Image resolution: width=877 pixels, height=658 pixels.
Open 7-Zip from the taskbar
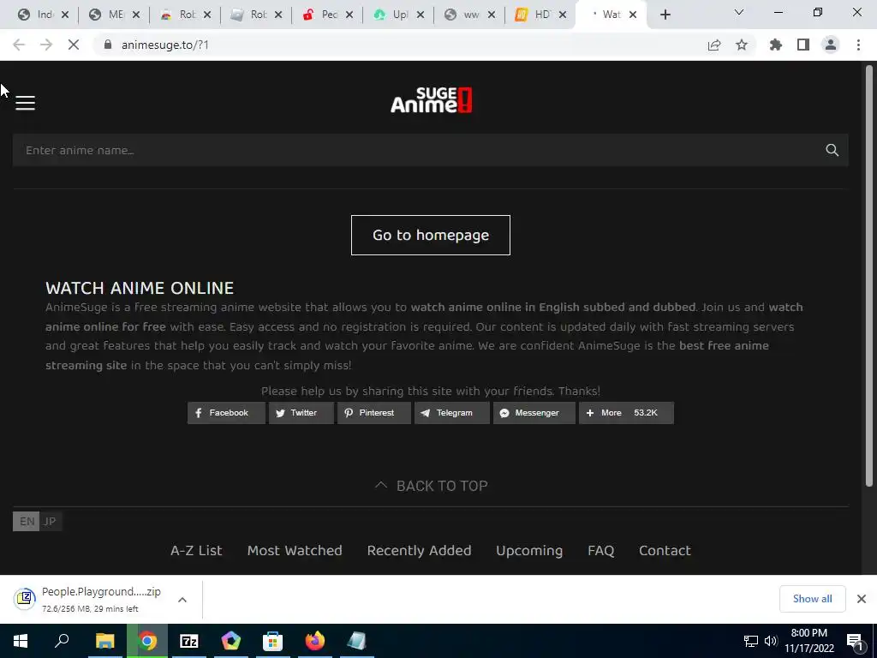(189, 641)
